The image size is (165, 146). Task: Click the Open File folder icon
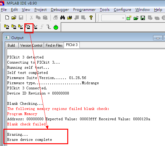click(x=14, y=18)
